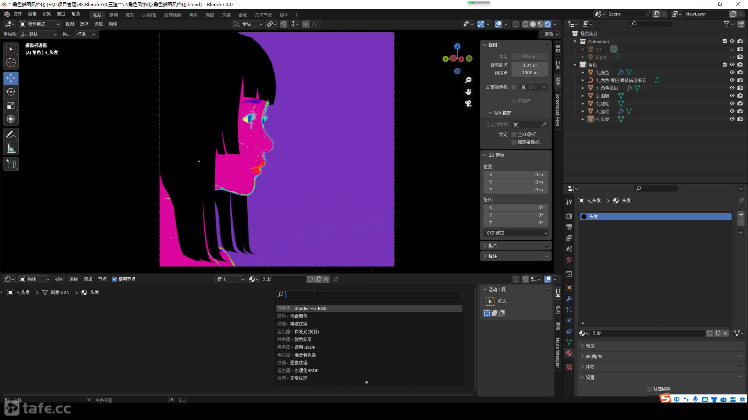This screenshot has width=748, height=420.
Task: Open the Modifiers wrench tab
Action: 569,299
